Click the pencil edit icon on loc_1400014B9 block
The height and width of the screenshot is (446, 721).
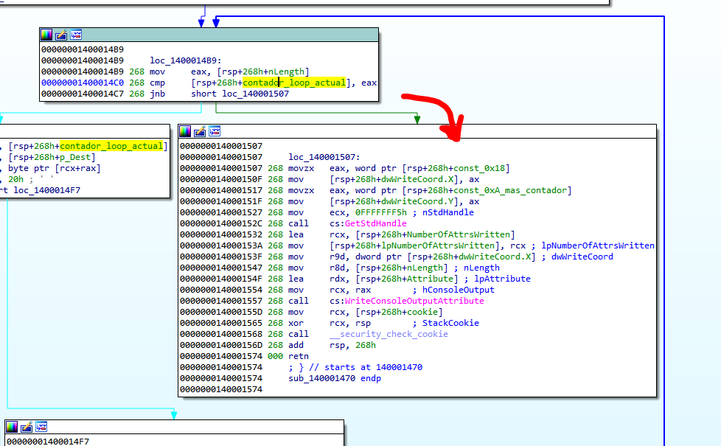[x=61, y=35]
